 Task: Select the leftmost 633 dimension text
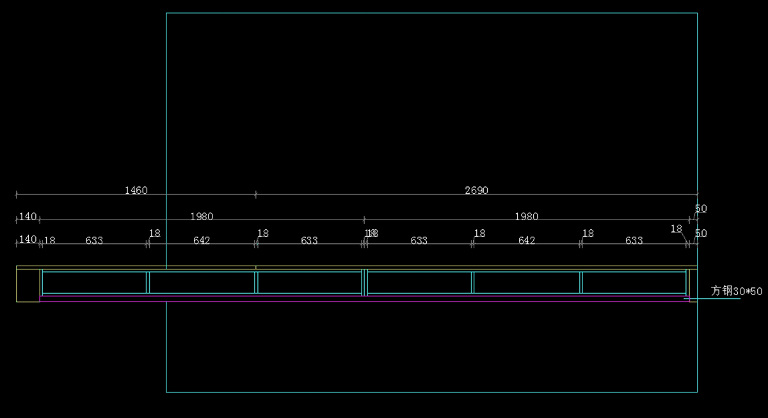click(94, 241)
